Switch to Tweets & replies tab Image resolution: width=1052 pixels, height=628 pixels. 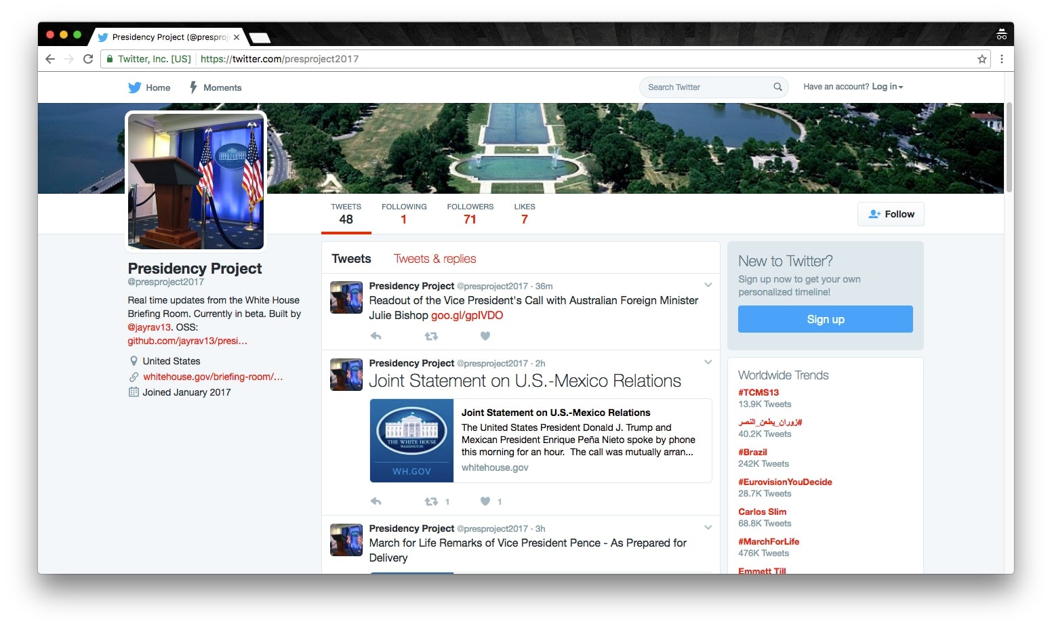point(435,259)
